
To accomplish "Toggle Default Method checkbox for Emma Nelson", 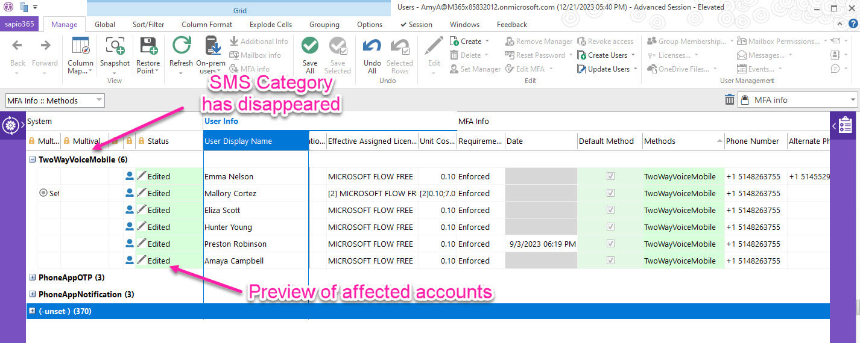I will [610, 176].
